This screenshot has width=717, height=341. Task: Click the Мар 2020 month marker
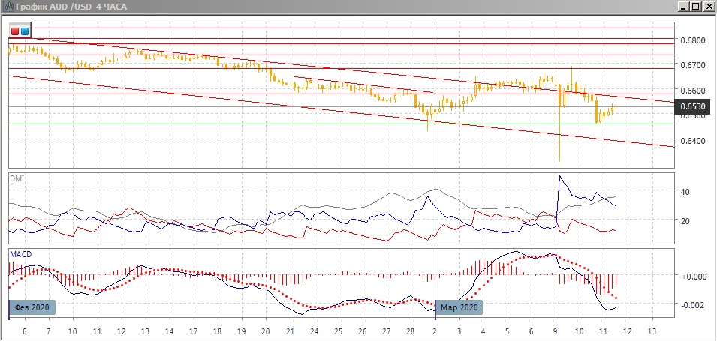[x=459, y=307]
